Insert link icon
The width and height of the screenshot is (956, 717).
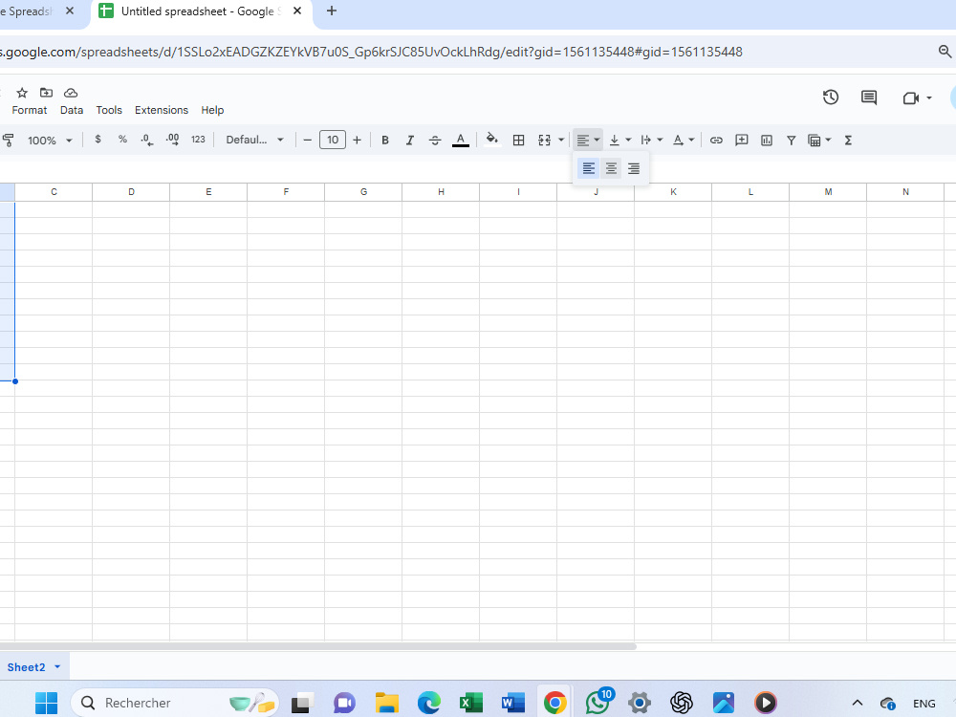716,141
